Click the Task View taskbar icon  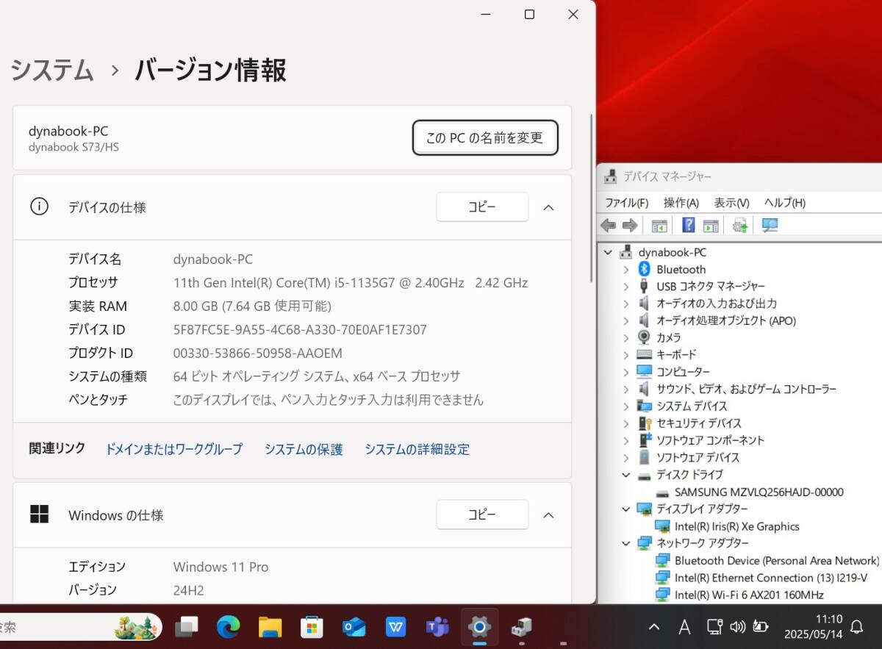186,626
